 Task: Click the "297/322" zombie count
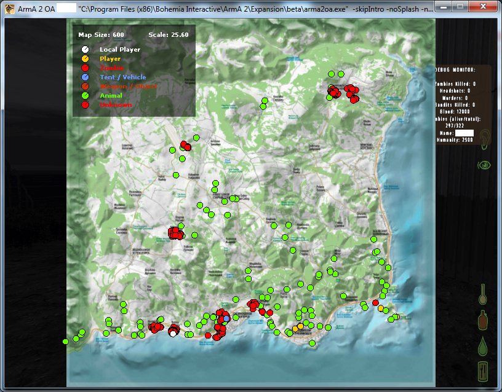[x=455, y=126]
